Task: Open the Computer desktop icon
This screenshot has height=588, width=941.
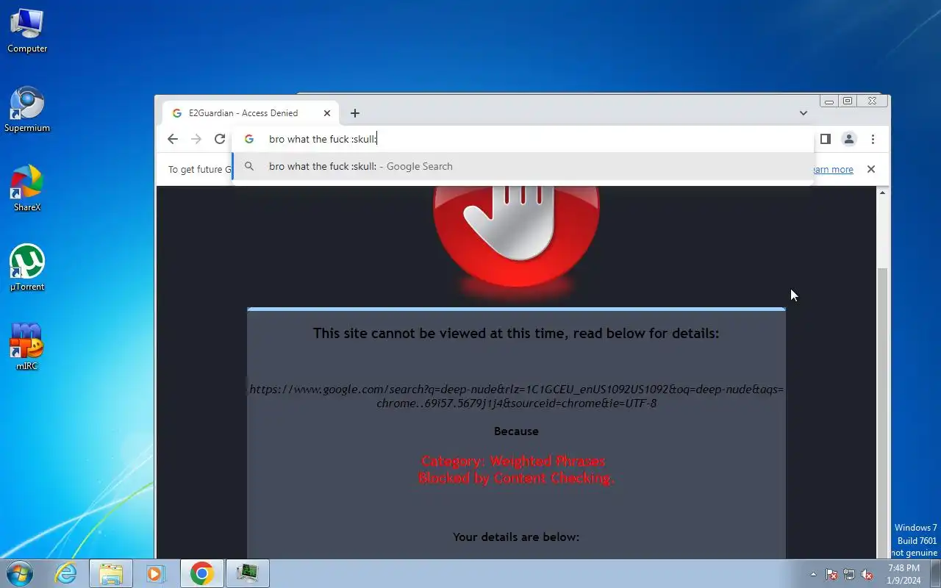Action: [x=27, y=31]
